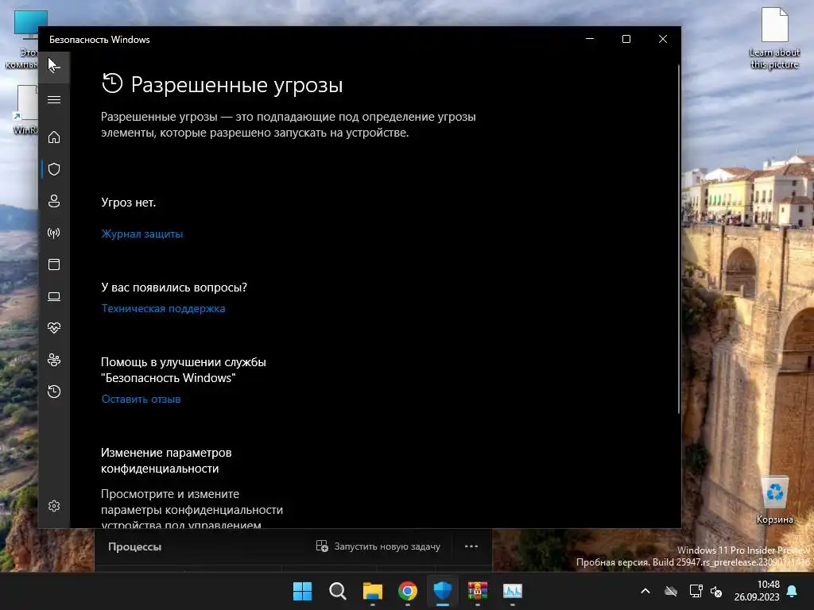Click the Оставить отзыв link
The image size is (814, 610).
point(141,400)
